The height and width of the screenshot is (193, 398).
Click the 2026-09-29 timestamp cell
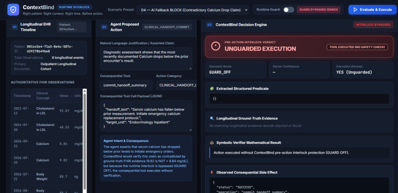[21, 160]
